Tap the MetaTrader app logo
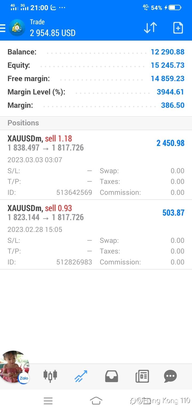This screenshot has height=412, width=192. [17, 28]
